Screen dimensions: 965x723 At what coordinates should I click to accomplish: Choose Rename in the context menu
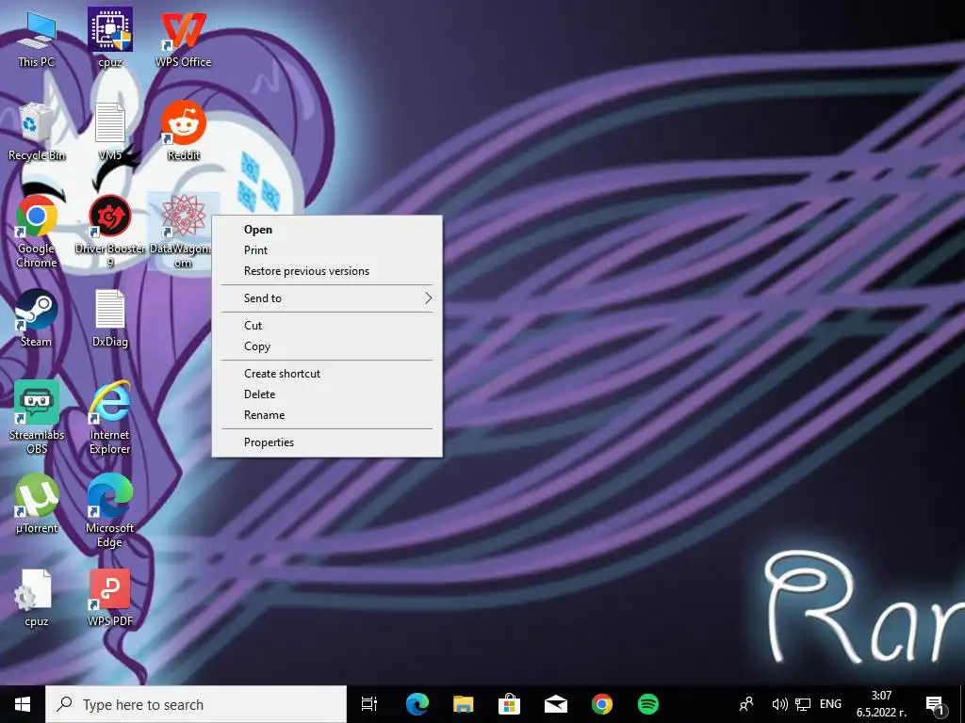(327, 415)
